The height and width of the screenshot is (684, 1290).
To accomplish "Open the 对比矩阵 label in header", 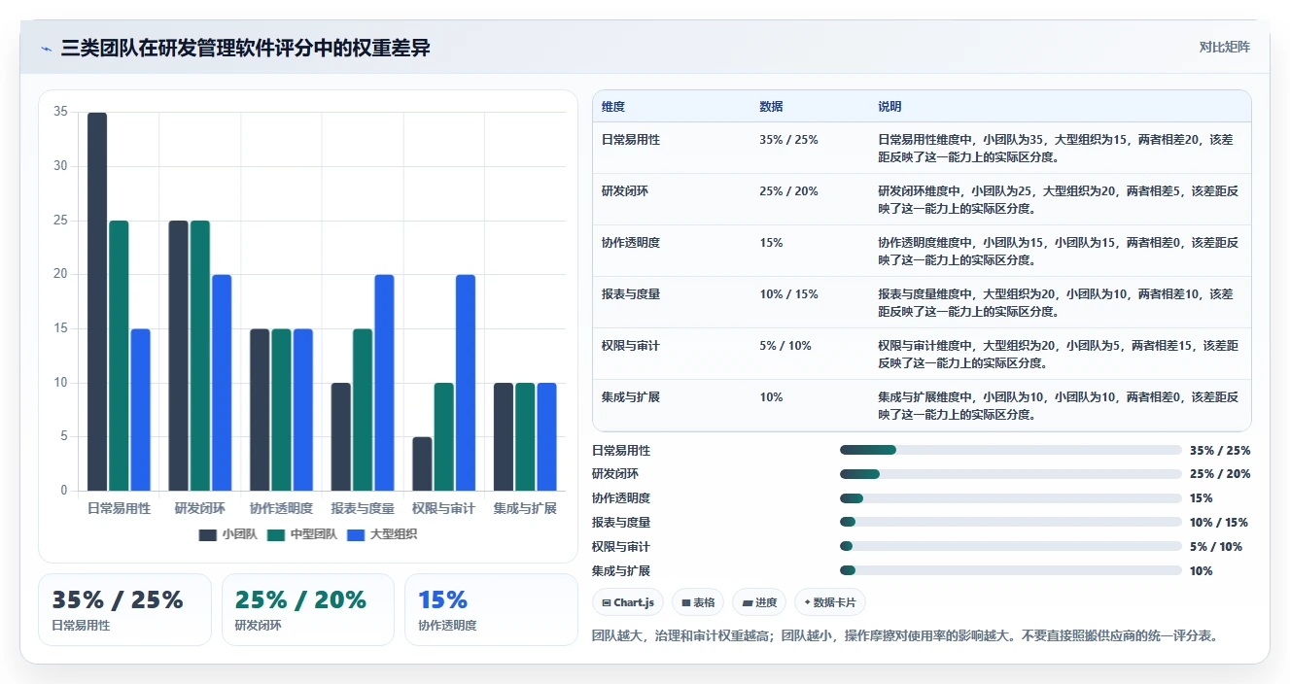I will tap(1225, 47).
